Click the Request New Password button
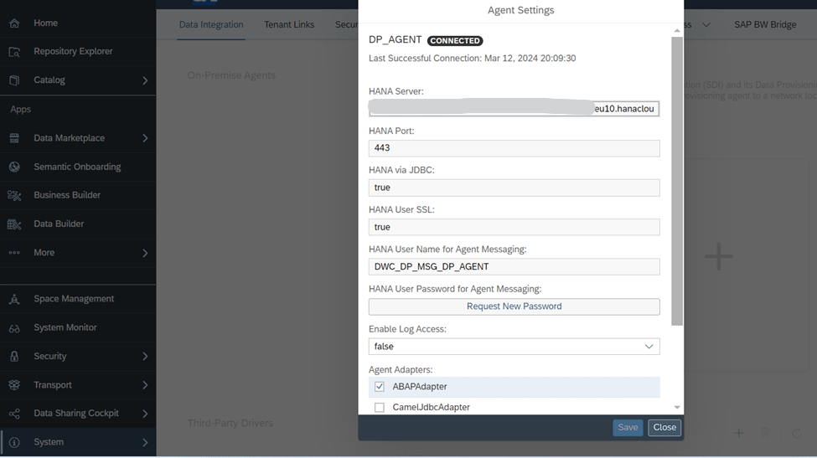 515,306
